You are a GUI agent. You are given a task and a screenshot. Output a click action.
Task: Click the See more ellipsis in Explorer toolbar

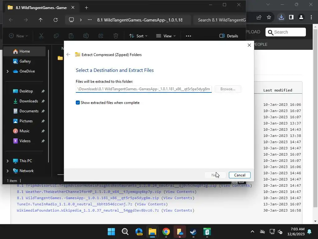click(x=189, y=36)
